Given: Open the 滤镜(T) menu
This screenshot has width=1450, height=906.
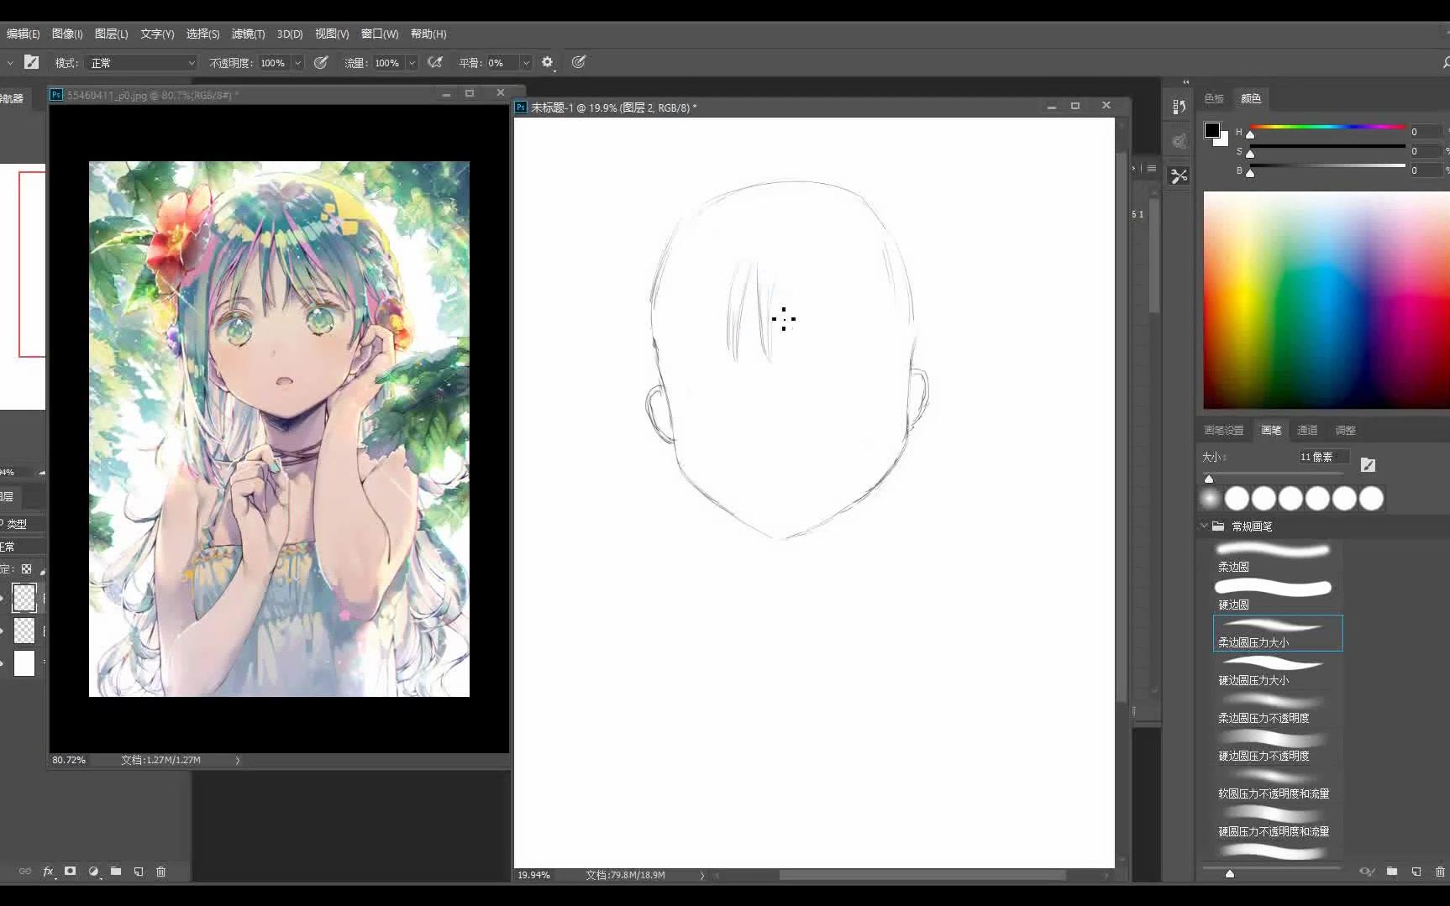Looking at the screenshot, I should tap(248, 34).
